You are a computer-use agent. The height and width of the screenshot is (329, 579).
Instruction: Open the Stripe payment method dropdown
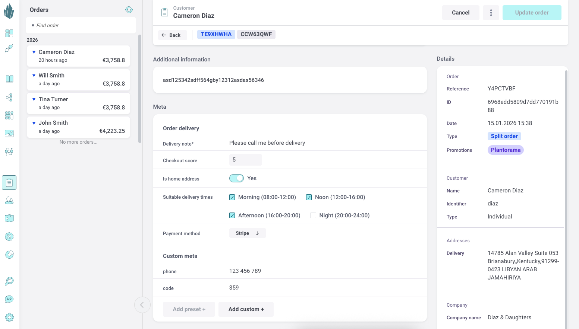247,233
